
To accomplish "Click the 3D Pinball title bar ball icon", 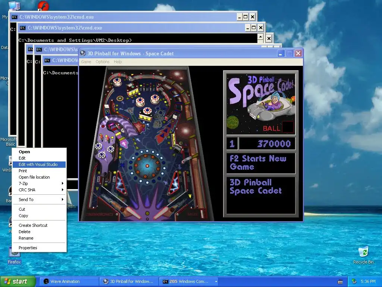I will (x=83, y=53).
